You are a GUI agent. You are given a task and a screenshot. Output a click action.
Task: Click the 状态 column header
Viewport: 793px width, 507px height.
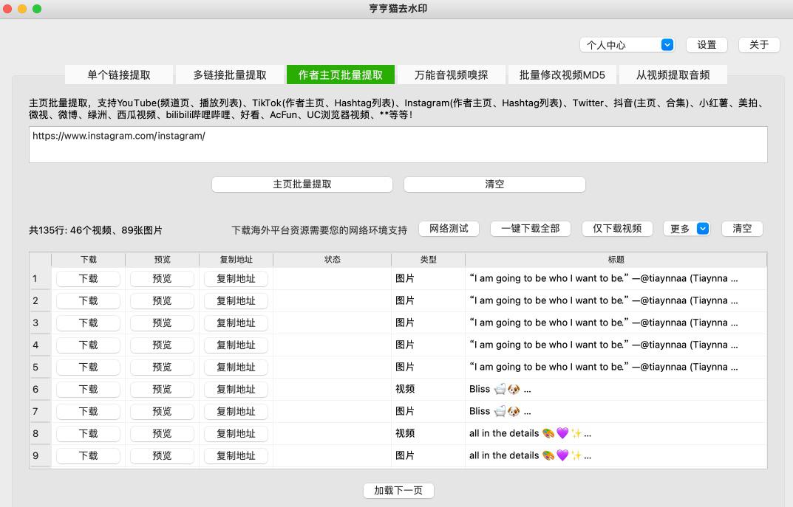point(333,260)
